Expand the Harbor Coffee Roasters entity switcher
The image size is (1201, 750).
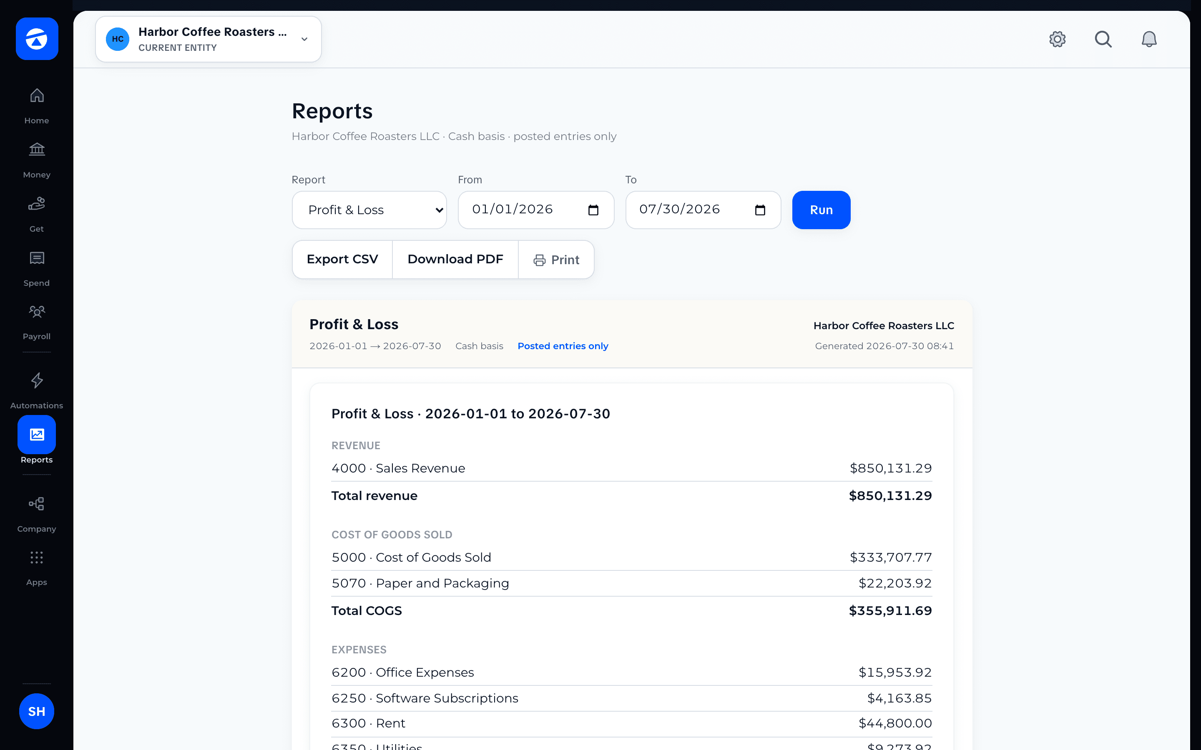[209, 39]
